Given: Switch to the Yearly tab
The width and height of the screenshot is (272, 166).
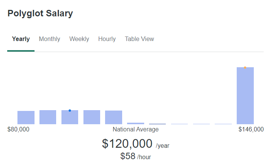Looking at the screenshot, I should pyautogui.click(x=21, y=39).
